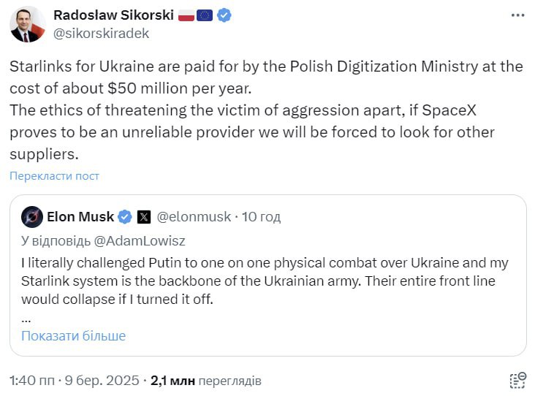Click the X affiliation badge beside Elon Musk
The width and height of the screenshot is (535, 396).
[x=144, y=217]
